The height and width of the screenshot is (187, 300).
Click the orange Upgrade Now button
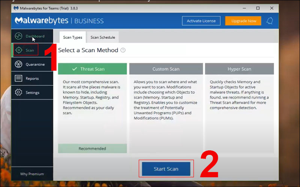click(x=243, y=21)
